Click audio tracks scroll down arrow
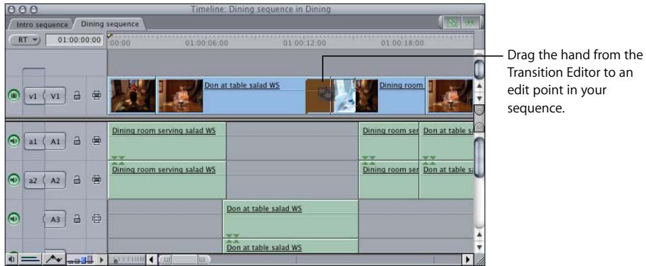This screenshot has height=266, width=646. coord(479,247)
